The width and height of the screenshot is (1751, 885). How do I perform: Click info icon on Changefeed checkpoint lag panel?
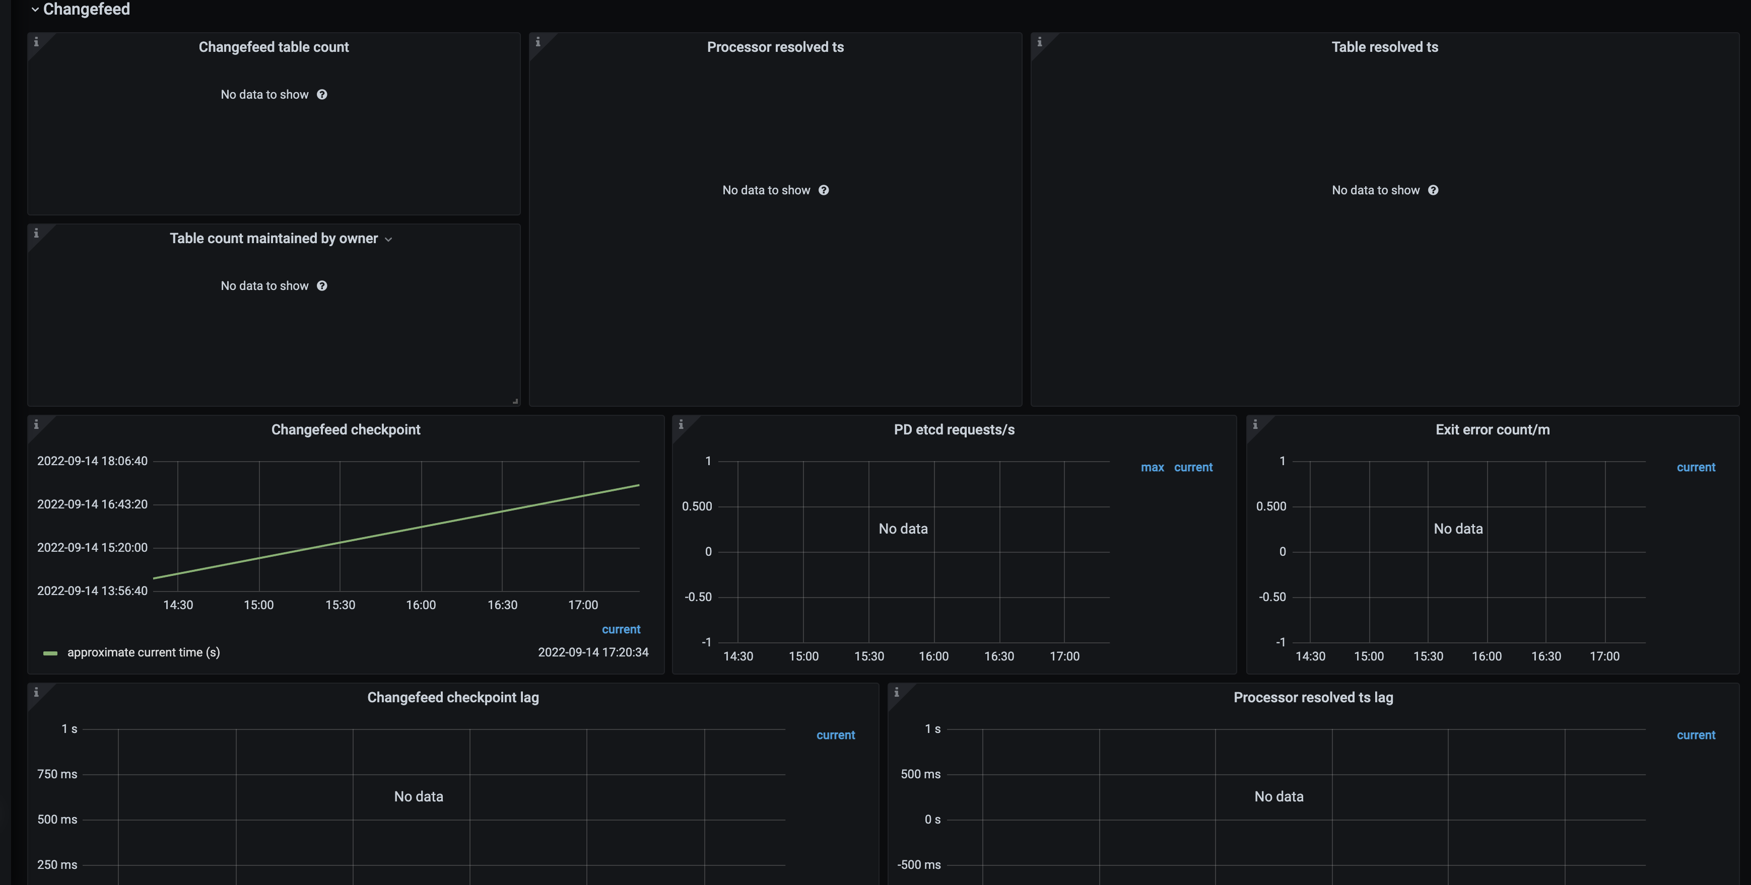point(36,692)
